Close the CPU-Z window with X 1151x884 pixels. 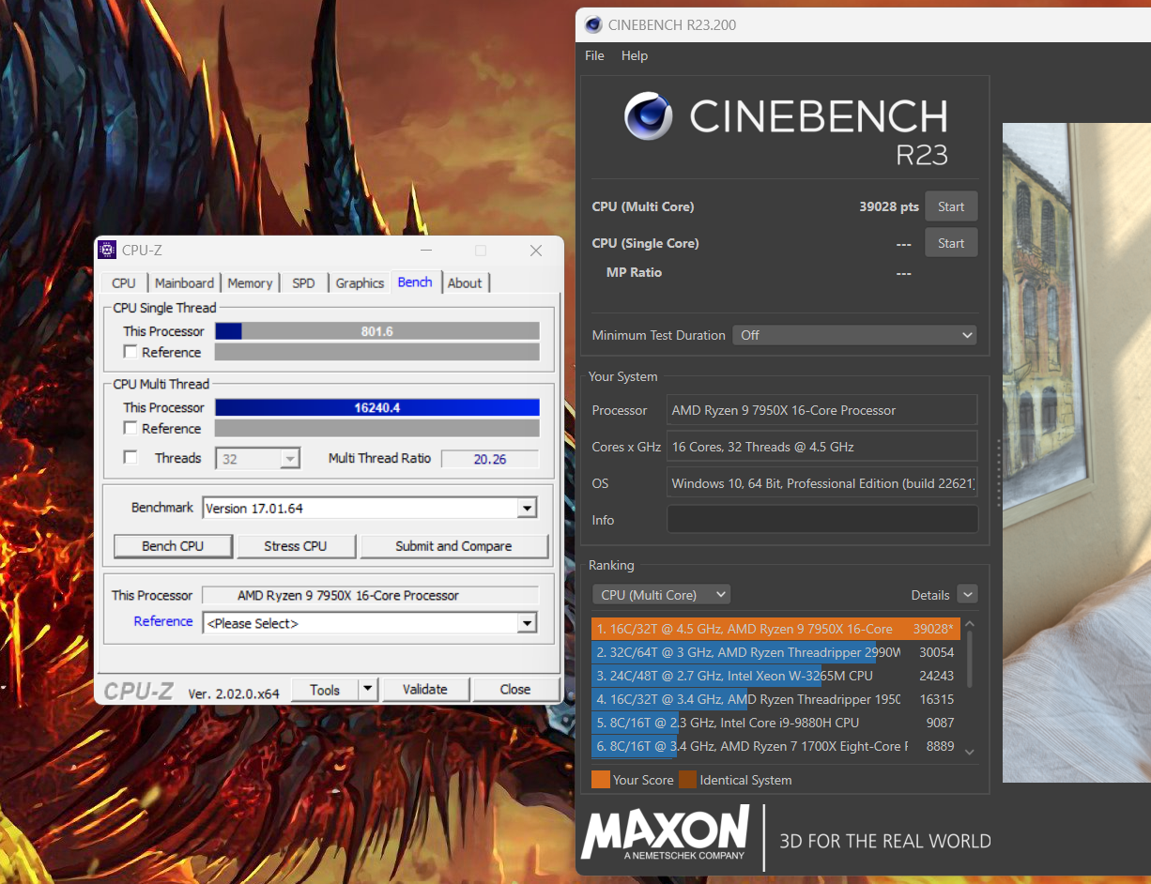536,251
